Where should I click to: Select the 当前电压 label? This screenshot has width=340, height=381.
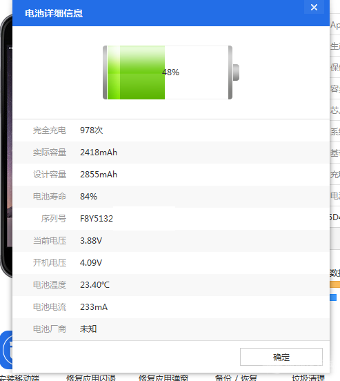pyautogui.click(x=50, y=241)
